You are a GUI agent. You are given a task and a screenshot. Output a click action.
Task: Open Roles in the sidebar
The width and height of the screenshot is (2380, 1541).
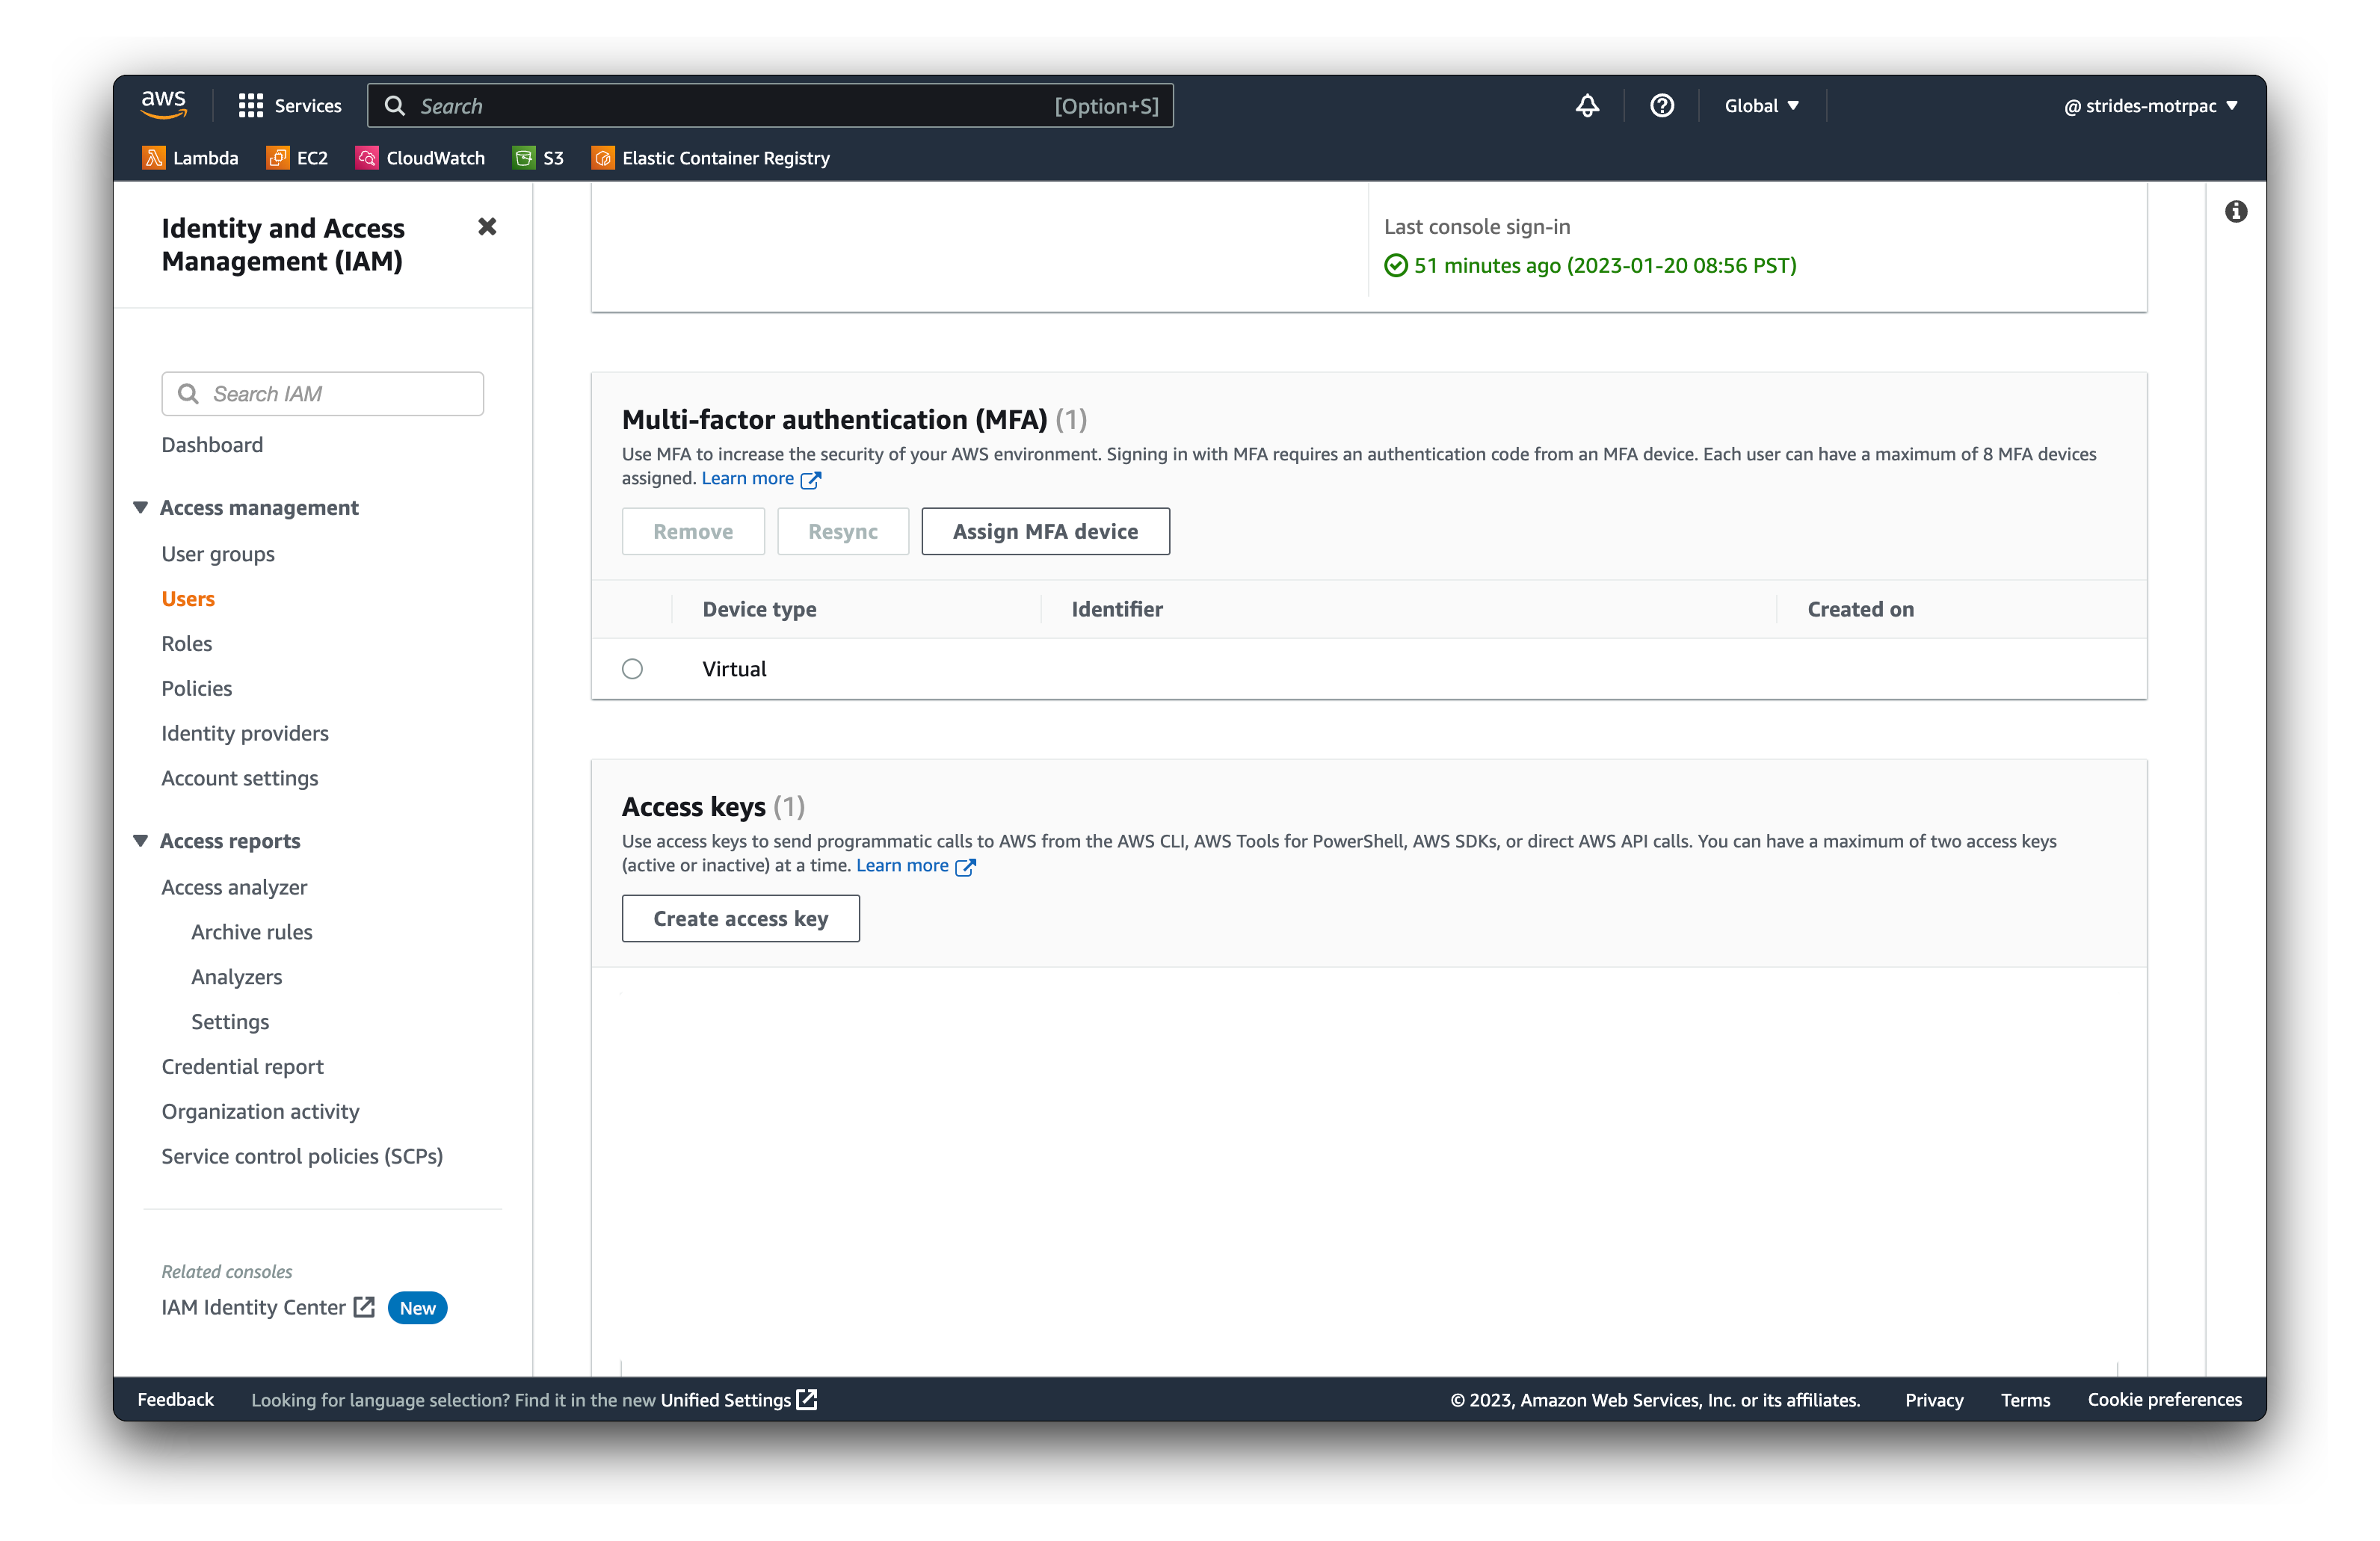(187, 643)
